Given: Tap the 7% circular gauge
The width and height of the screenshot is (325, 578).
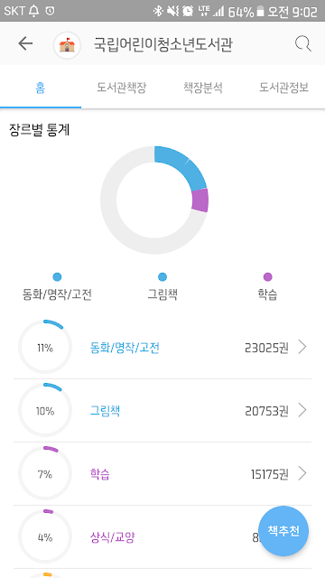Looking at the screenshot, I should (45, 473).
